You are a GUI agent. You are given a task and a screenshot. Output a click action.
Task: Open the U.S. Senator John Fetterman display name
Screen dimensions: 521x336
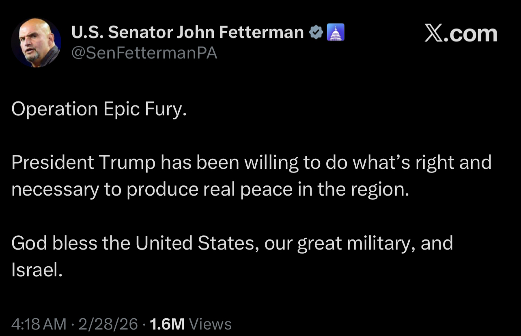point(187,32)
